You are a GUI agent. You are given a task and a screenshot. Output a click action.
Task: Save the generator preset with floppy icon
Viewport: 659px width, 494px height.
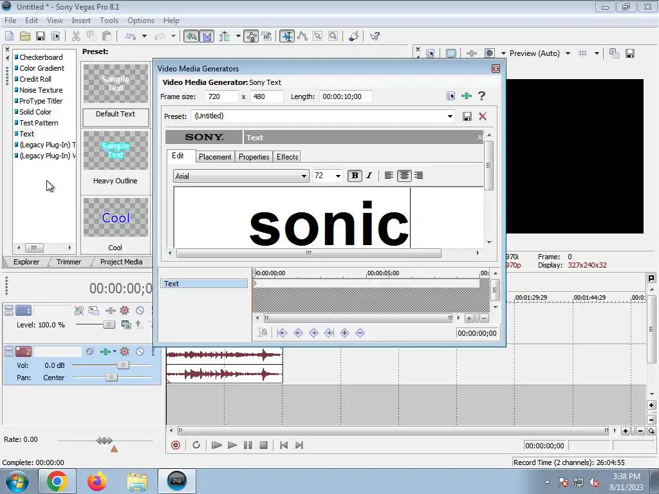tap(467, 116)
